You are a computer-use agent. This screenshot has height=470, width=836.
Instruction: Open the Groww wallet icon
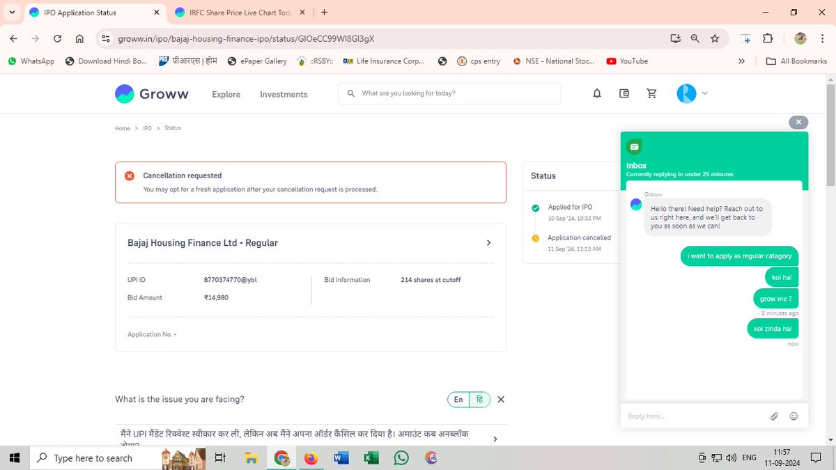[x=624, y=93]
